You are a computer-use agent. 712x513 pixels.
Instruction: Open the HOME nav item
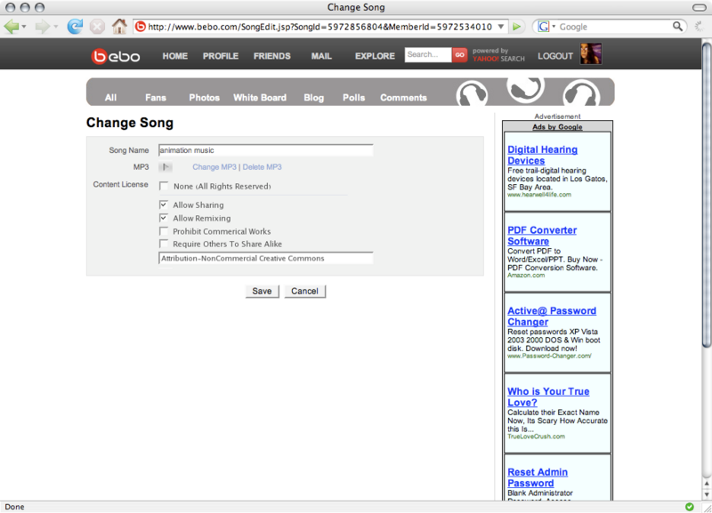174,56
